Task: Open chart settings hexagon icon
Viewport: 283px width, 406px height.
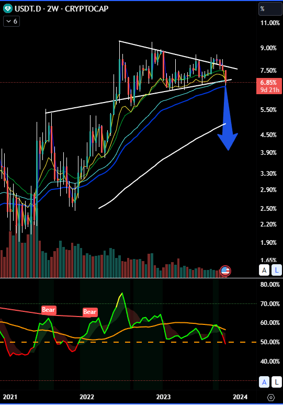Action: click(271, 397)
